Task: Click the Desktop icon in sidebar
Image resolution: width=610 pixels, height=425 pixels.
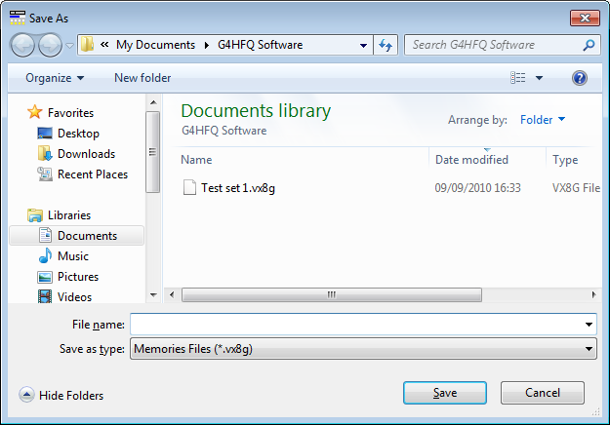Action: pos(45,134)
